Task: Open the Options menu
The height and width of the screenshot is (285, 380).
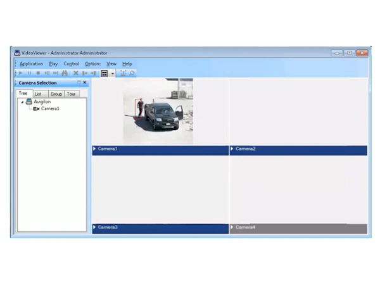Action: point(92,64)
